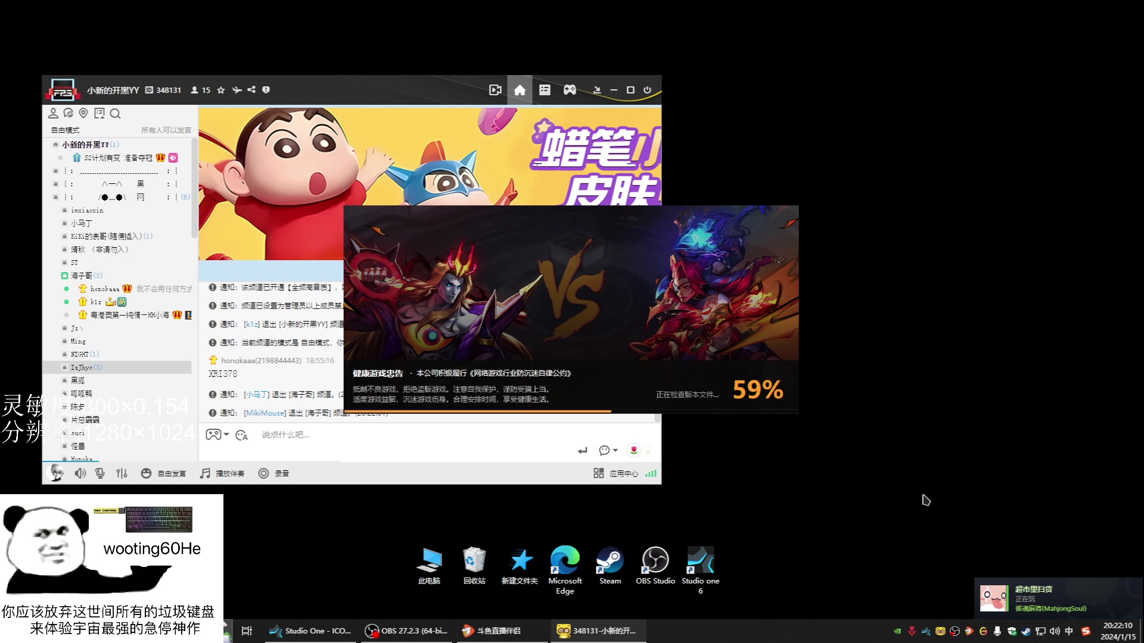Viewport: 1144px width, 643px height.
Task: Click the mini-mode download arrow icon
Action: click(x=597, y=90)
